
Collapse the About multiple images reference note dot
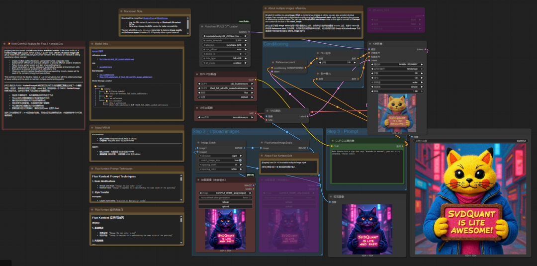click(x=266, y=8)
